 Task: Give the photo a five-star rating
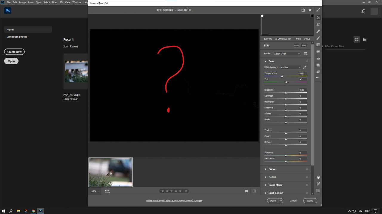[180, 191]
